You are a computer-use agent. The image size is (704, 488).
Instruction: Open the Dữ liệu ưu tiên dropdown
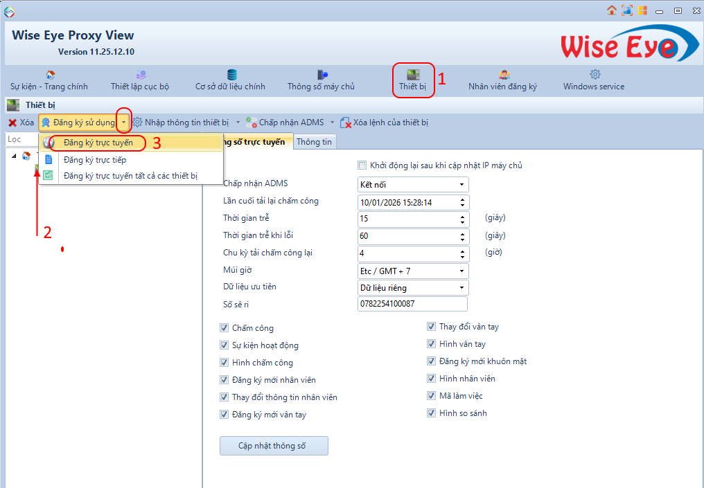pyautogui.click(x=463, y=287)
